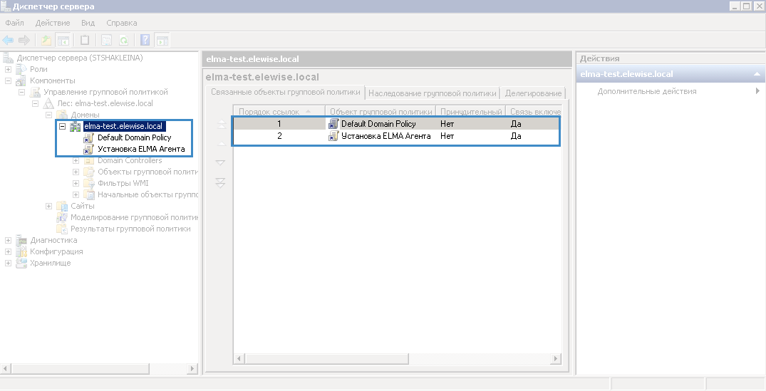Click the Диагностика node icon
Image resolution: width=766 pixels, height=391 pixels.
pyautogui.click(x=21, y=240)
